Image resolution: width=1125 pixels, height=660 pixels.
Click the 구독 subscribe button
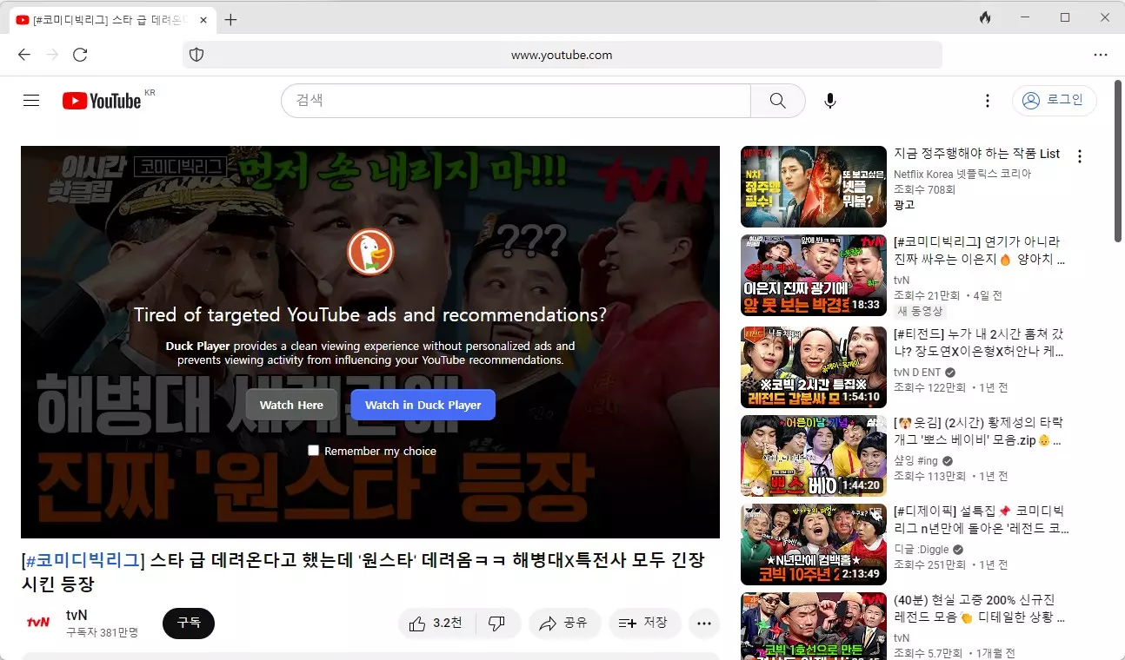(189, 623)
